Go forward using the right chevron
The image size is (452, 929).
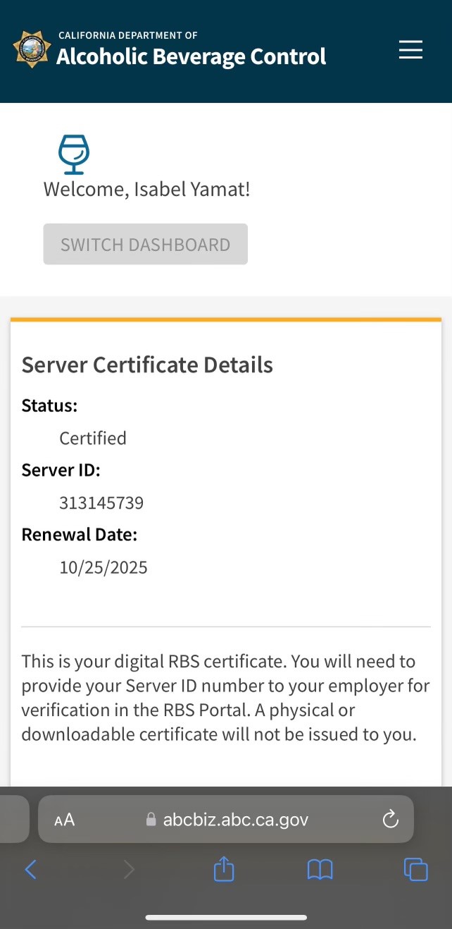[x=128, y=870]
